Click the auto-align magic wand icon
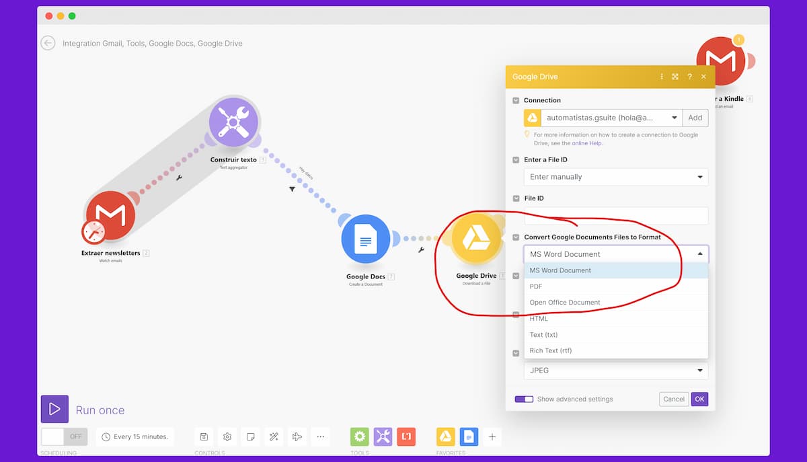Screen dimensions: 807x462 [x=274, y=436]
